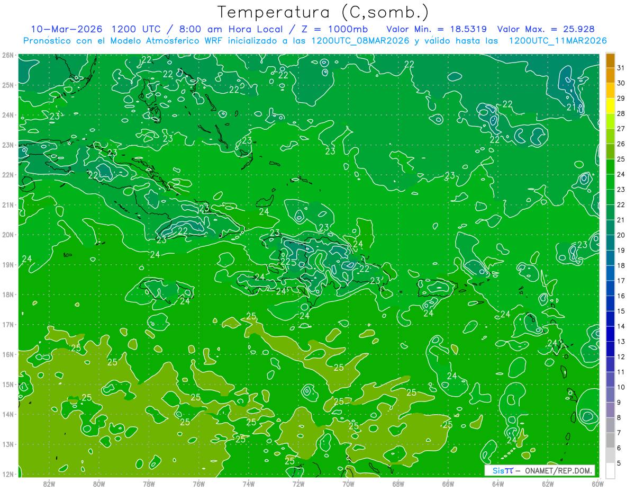Pick the light gray swatch between 5 and 6
This screenshot has height=491, width=635.
click(x=610, y=456)
